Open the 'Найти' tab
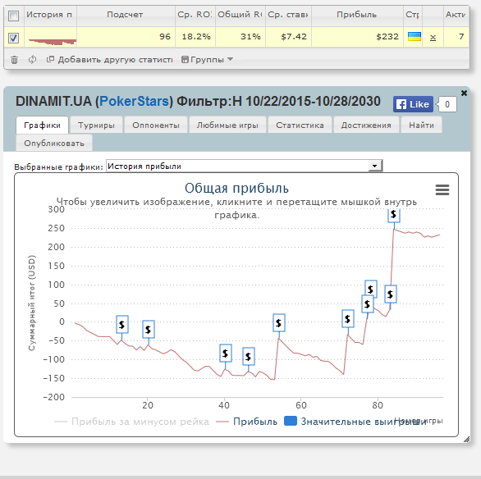481x479 pixels. coord(421,125)
